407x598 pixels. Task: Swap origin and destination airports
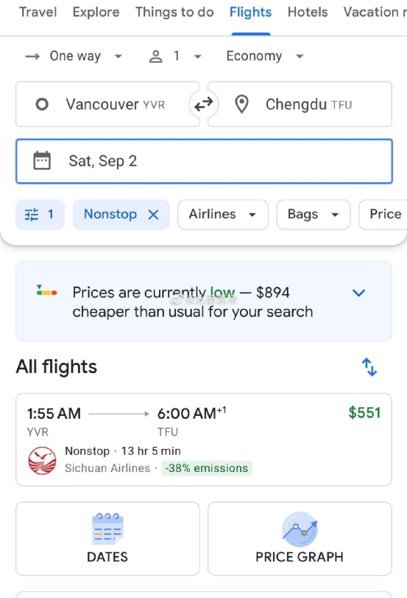[x=204, y=104]
